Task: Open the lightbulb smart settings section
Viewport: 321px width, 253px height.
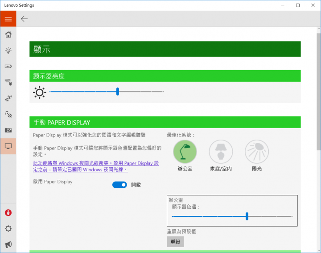Action: [8, 50]
